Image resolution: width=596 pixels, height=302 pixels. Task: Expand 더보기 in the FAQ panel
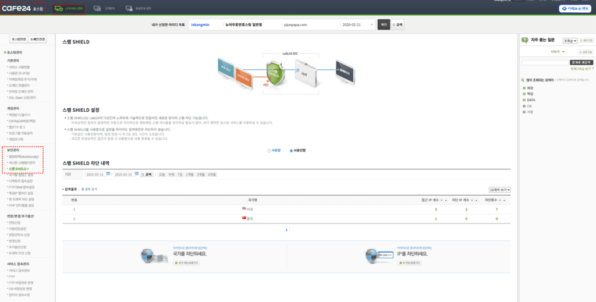point(559,51)
